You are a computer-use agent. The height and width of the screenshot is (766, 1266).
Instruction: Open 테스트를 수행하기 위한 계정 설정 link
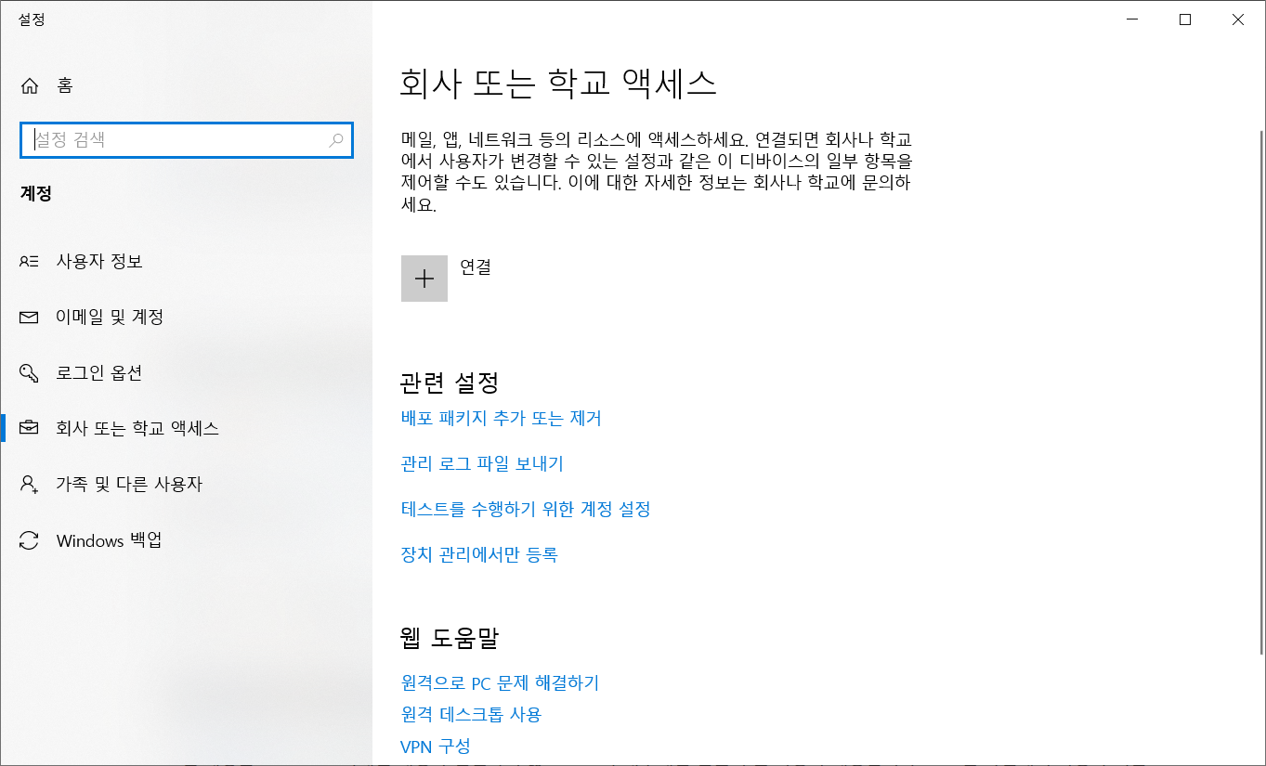[x=526, y=510]
